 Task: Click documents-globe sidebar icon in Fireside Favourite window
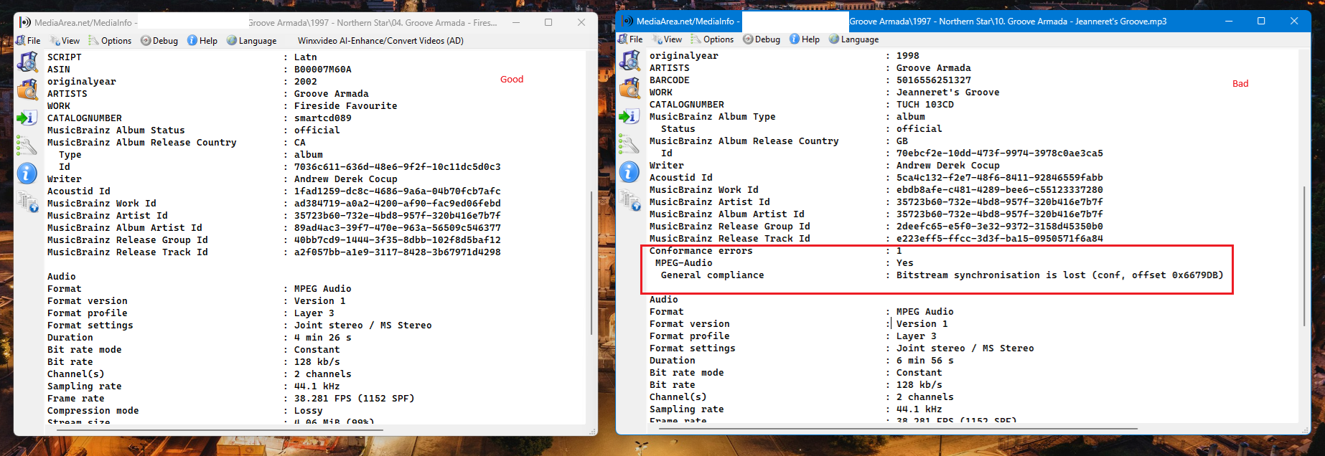pos(29,202)
